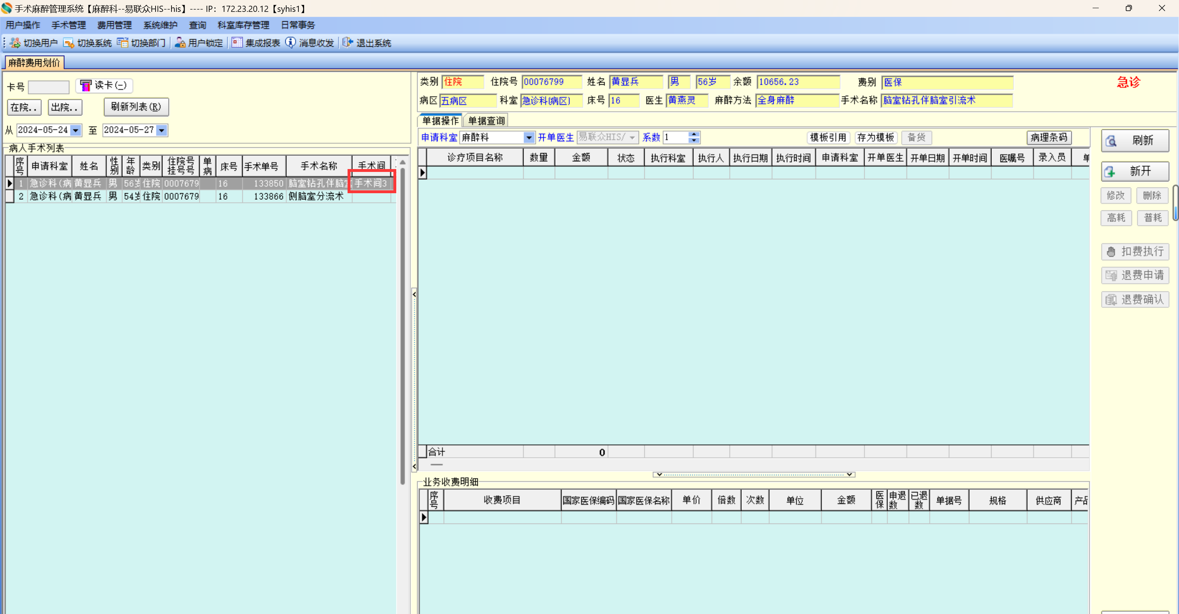Click the 卡号 input field

[49, 87]
